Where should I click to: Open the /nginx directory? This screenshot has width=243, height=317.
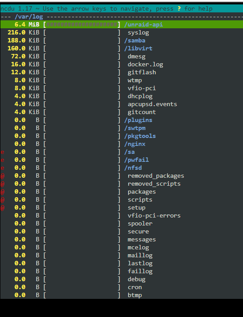[134, 144]
